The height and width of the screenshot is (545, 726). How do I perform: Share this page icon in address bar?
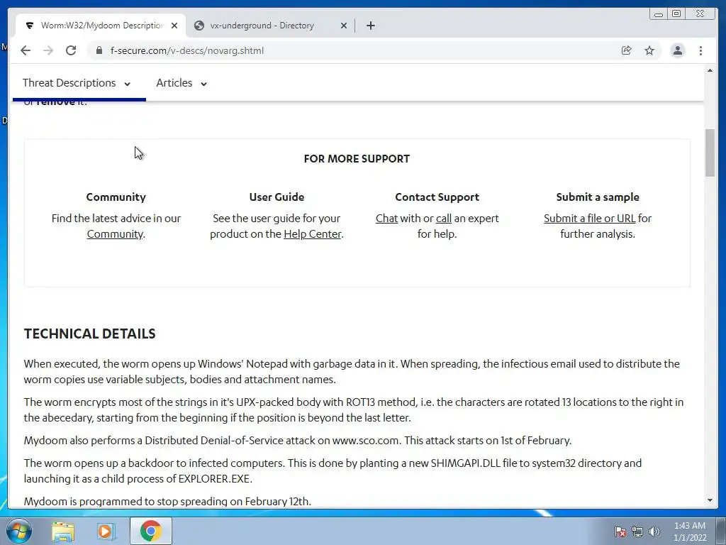point(627,50)
